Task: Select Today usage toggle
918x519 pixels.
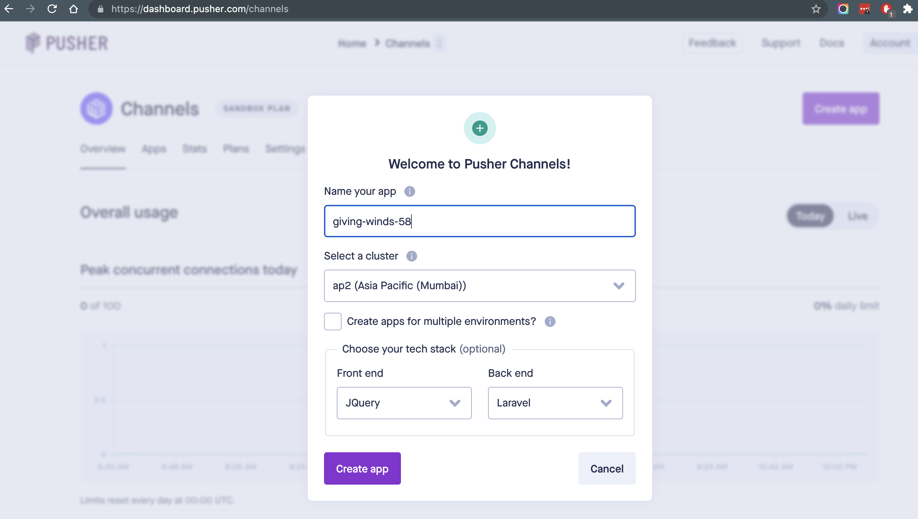Action: click(810, 216)
